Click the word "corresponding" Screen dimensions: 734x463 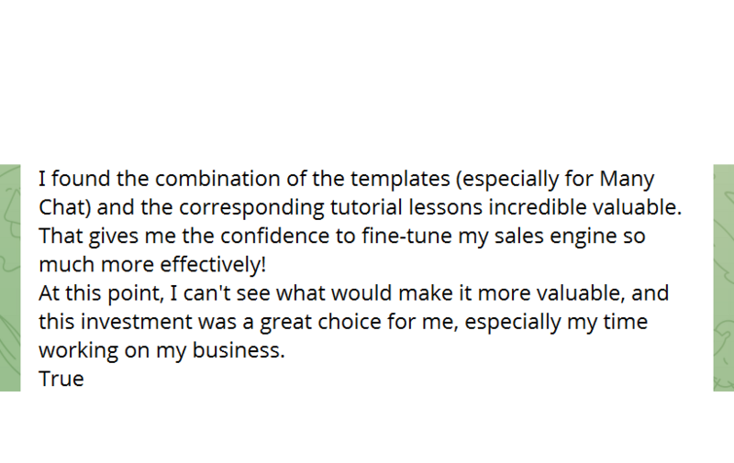pos(251,208)
